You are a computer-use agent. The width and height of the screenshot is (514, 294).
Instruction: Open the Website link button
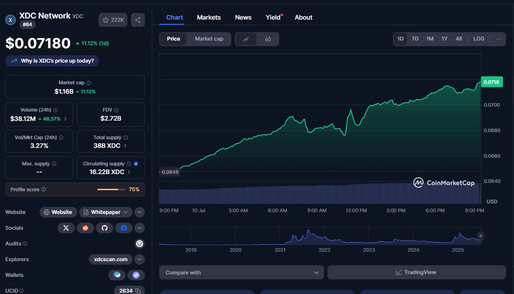pos(58,212)
